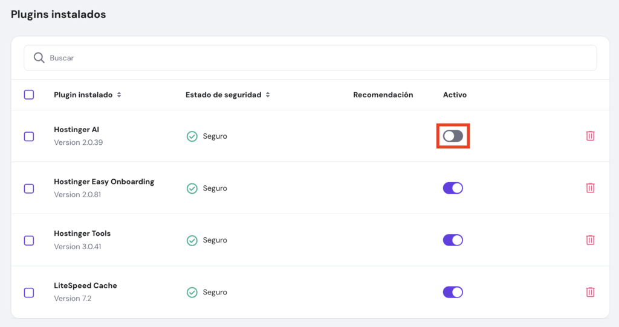The width and height of the screenshot is (619, 327).
Task: Click the Activo column header
Action: coord(455,95)
